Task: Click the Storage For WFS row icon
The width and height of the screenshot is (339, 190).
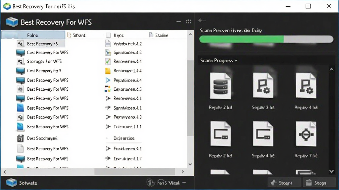Action: point(20,62)
